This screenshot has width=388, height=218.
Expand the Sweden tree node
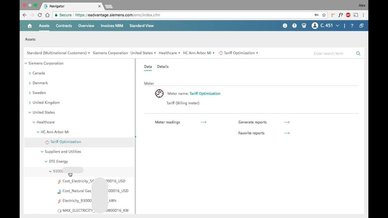point(30,93)
